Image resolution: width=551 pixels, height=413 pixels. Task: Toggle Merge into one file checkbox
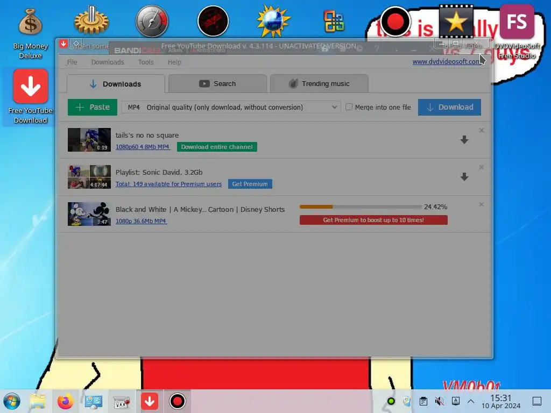coord(349,107)
